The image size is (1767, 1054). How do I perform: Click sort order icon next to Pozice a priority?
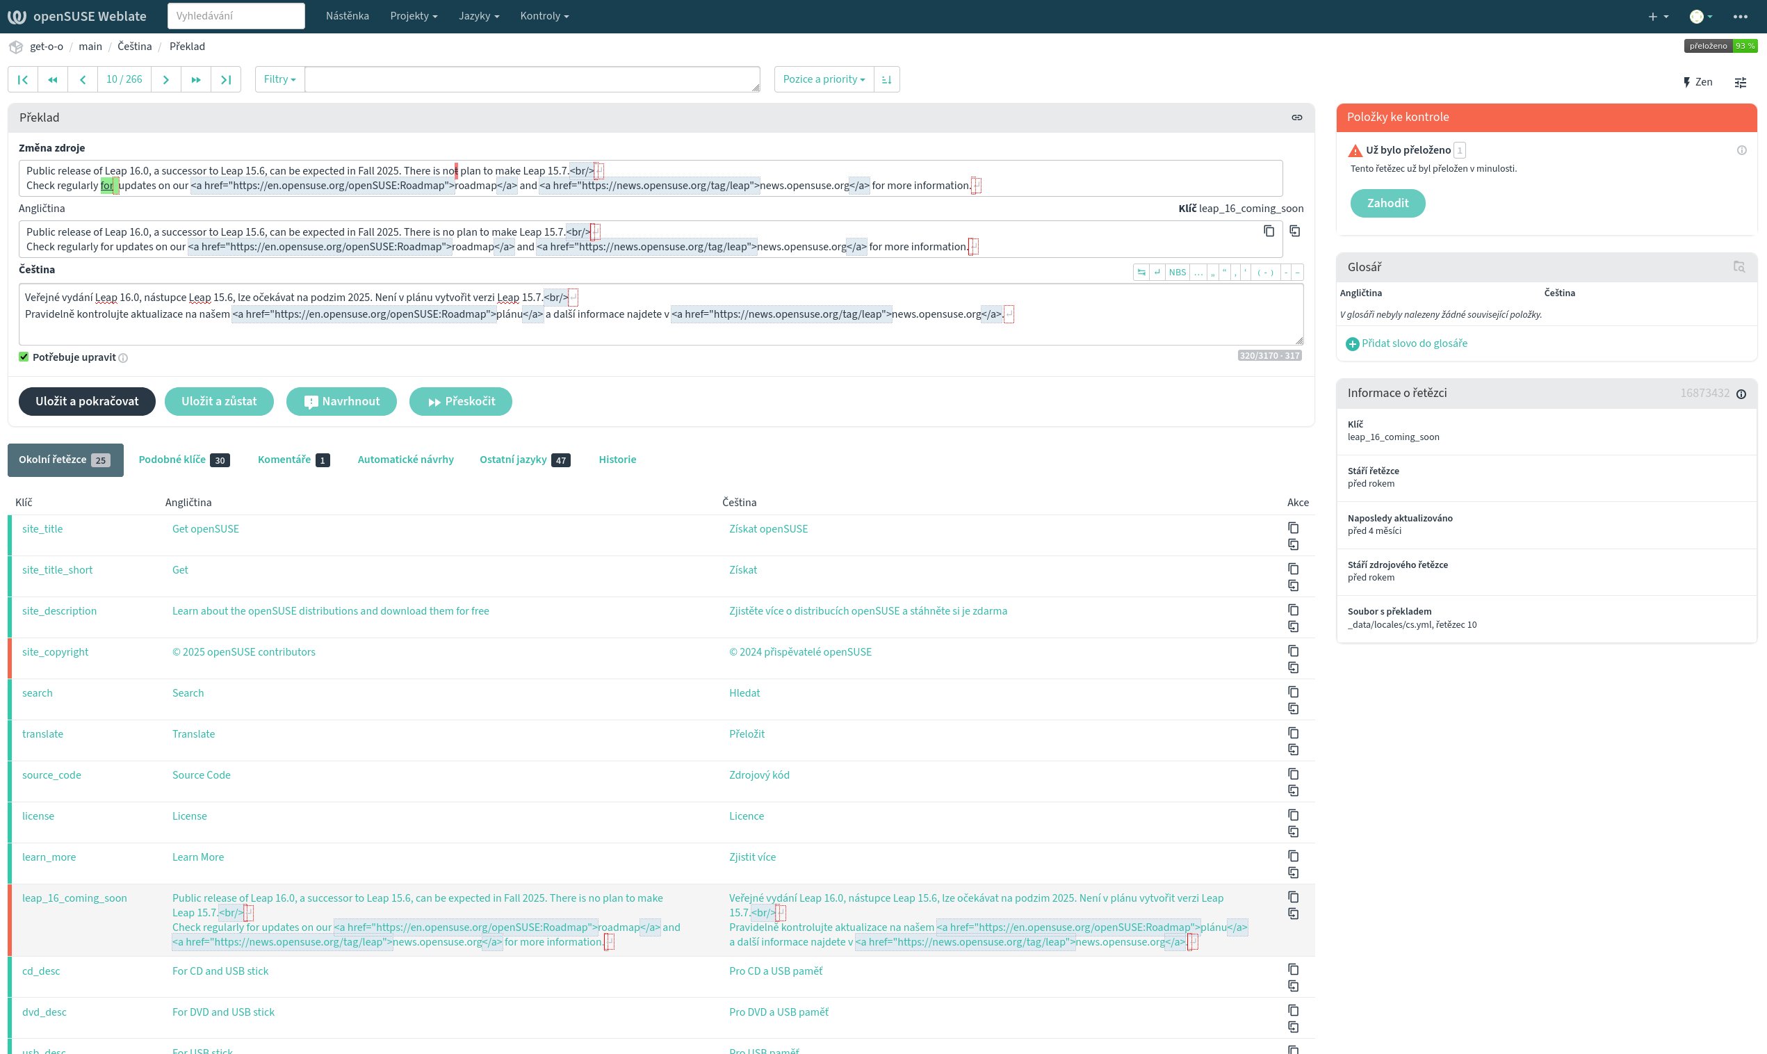[x=887, y=79]
